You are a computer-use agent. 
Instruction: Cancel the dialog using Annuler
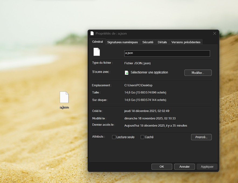coord(184,167)
